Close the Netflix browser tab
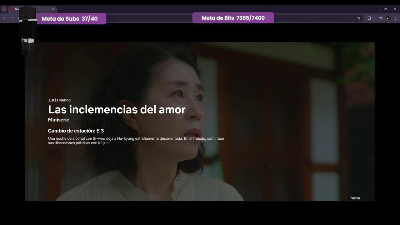Screen dimensions: 400x225 click(x=53, y=9)
